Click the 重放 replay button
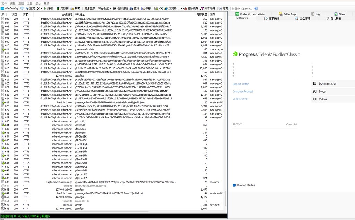This screenshot has width=355, height=220. (x=30, y=8)
